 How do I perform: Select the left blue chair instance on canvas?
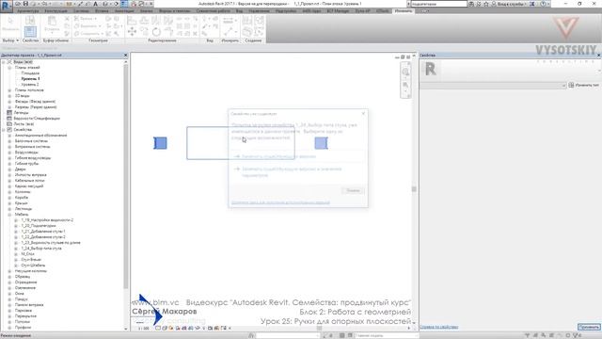click(x=161, y=143)
